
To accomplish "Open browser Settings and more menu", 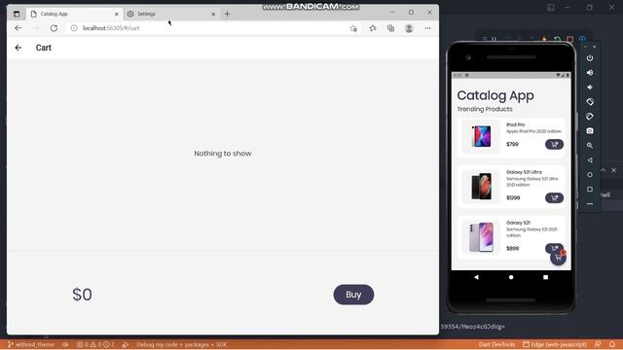I will pos(427,28).
